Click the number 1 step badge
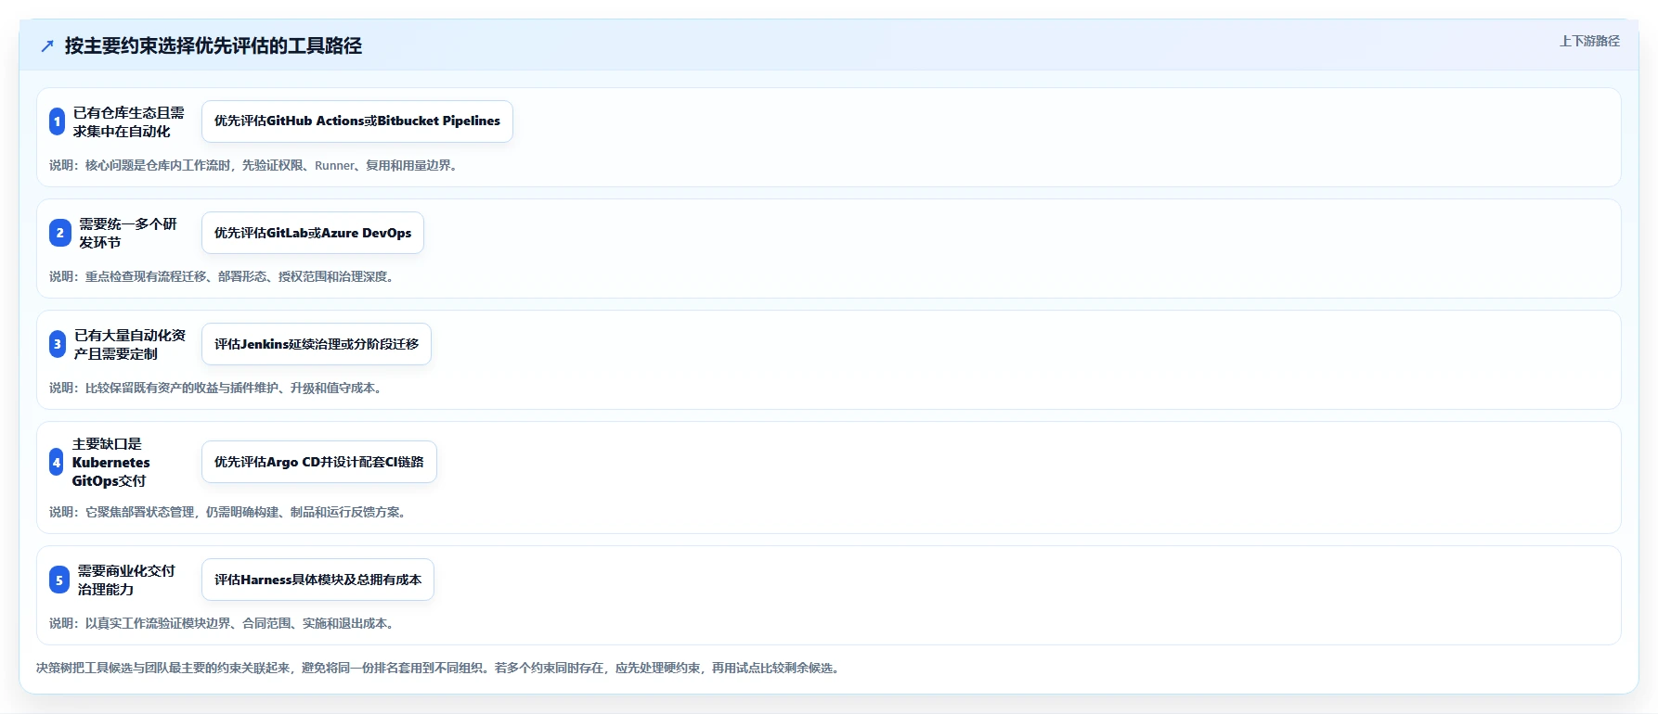Screen dimensions: 1658x714 pyautogui.click(x=57, y=121)
